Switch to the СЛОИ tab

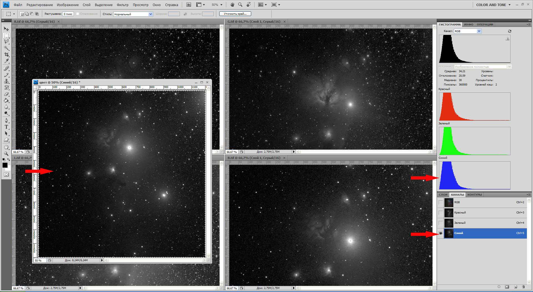tap(443, 195)
